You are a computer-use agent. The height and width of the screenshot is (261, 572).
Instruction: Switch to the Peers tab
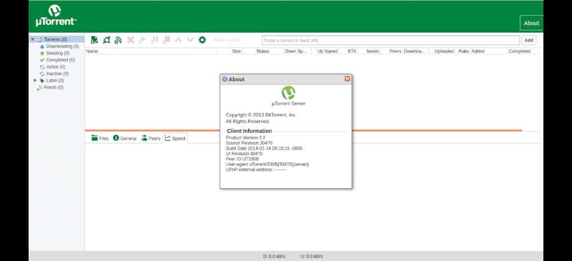pyautogui.click(x=151, y=138)
